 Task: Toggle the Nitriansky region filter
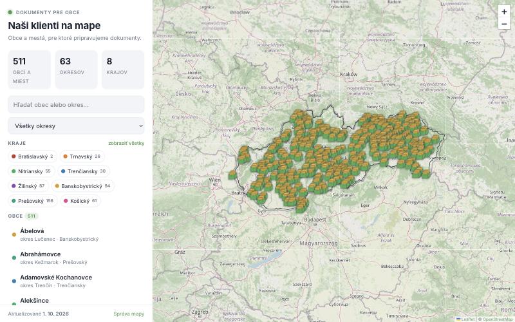click(x=32, y=171)
